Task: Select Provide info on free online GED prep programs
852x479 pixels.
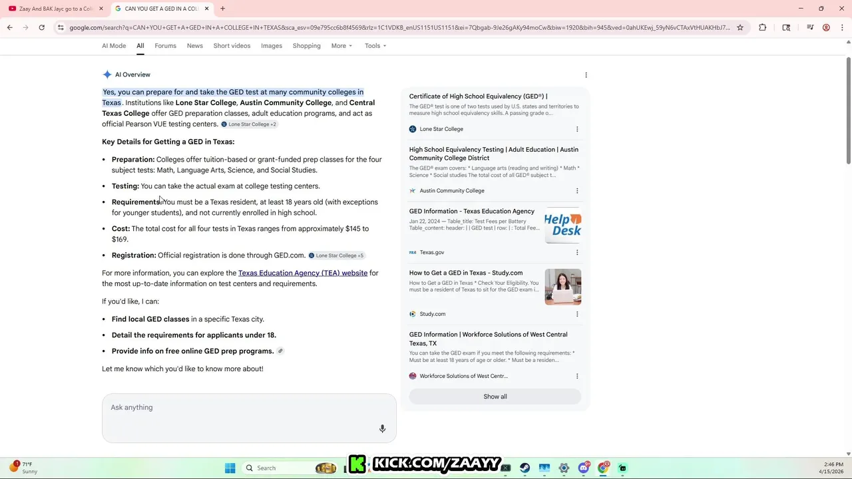Action: click(x=193, y=351)
